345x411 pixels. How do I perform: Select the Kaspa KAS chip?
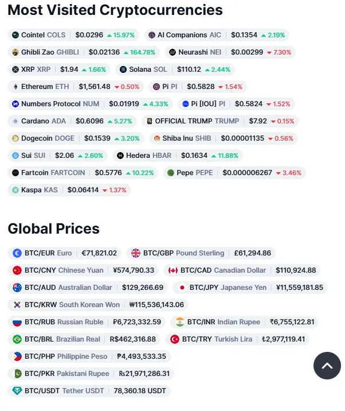point(69,190)
